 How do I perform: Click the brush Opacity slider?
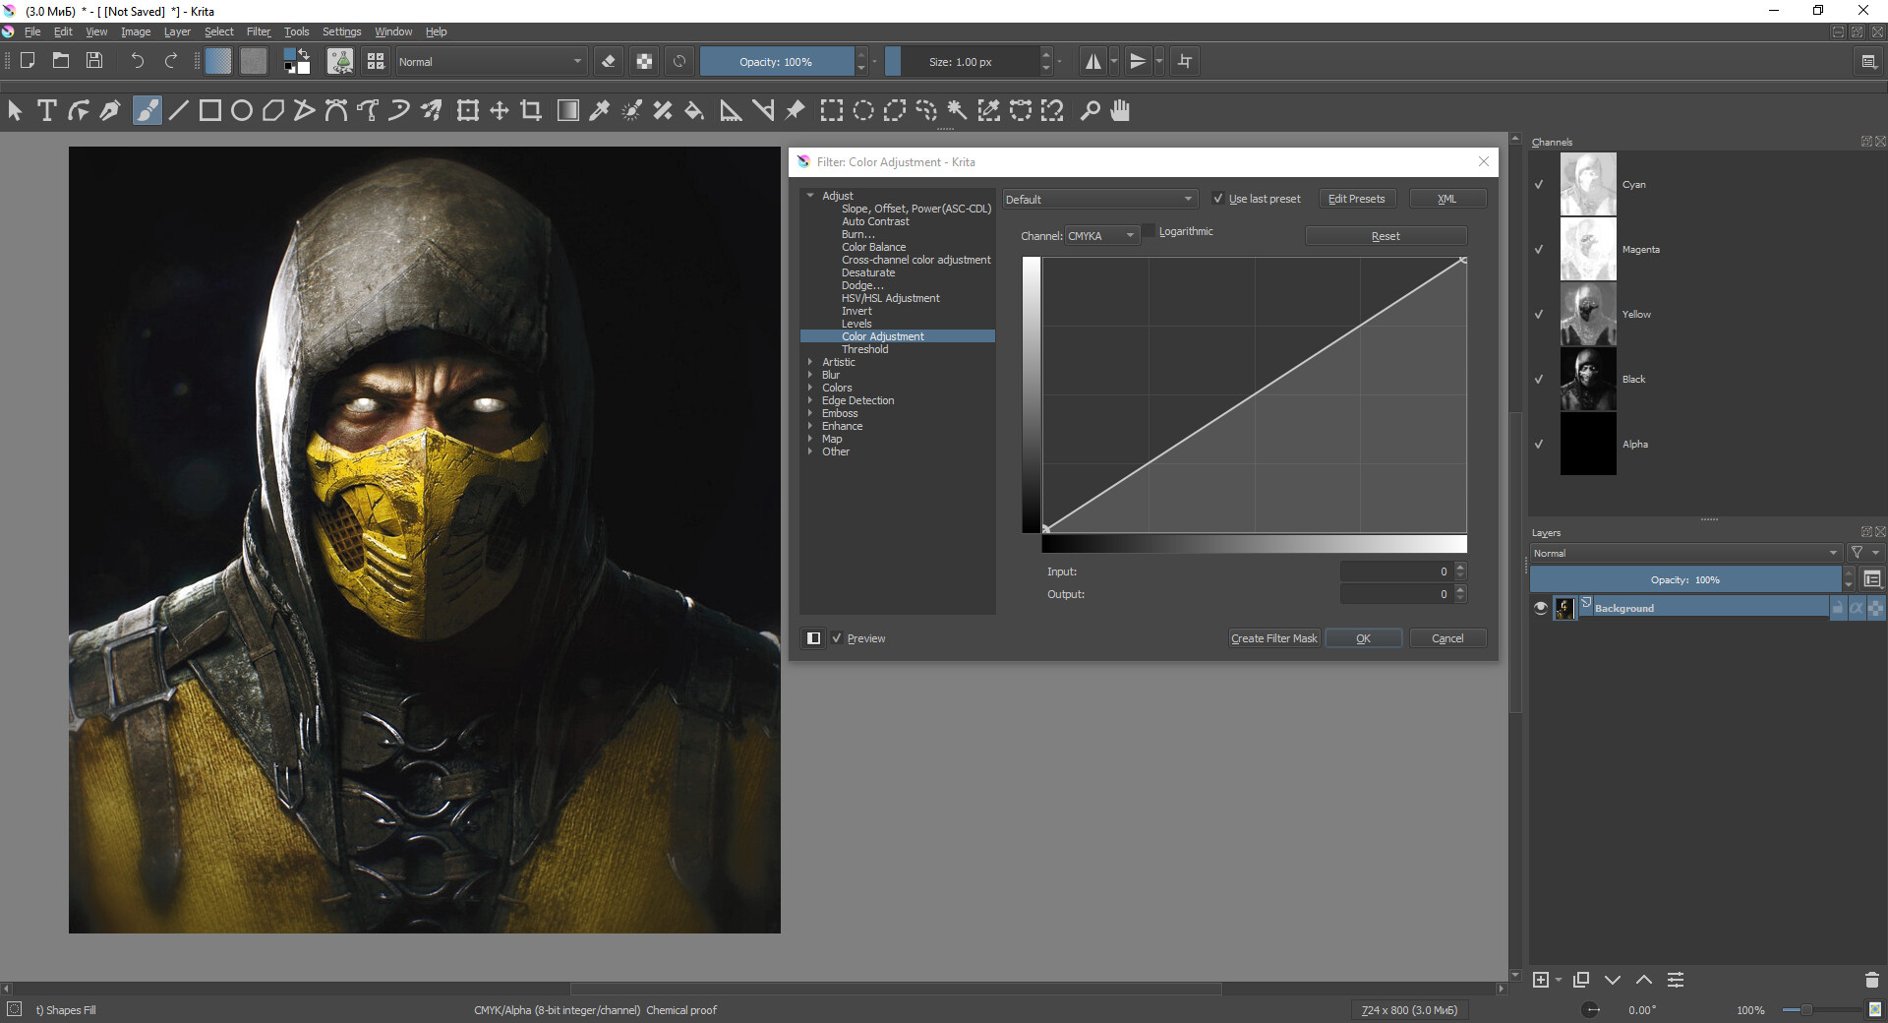776,61
